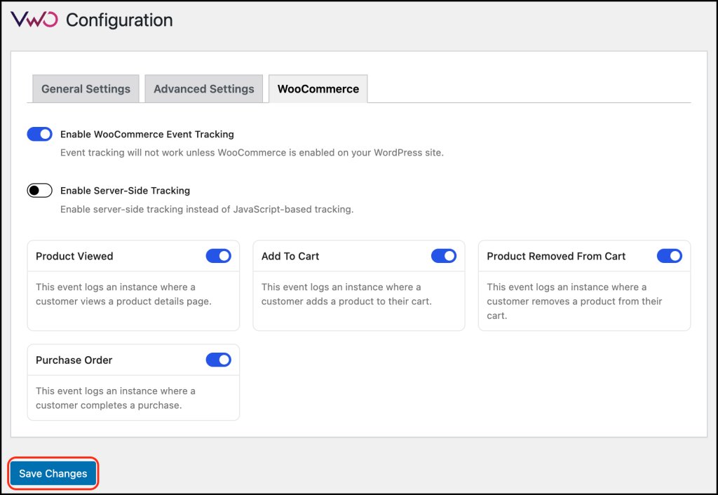Click the Purchase Order card title
718x495 pixels.
click(74, 360)
